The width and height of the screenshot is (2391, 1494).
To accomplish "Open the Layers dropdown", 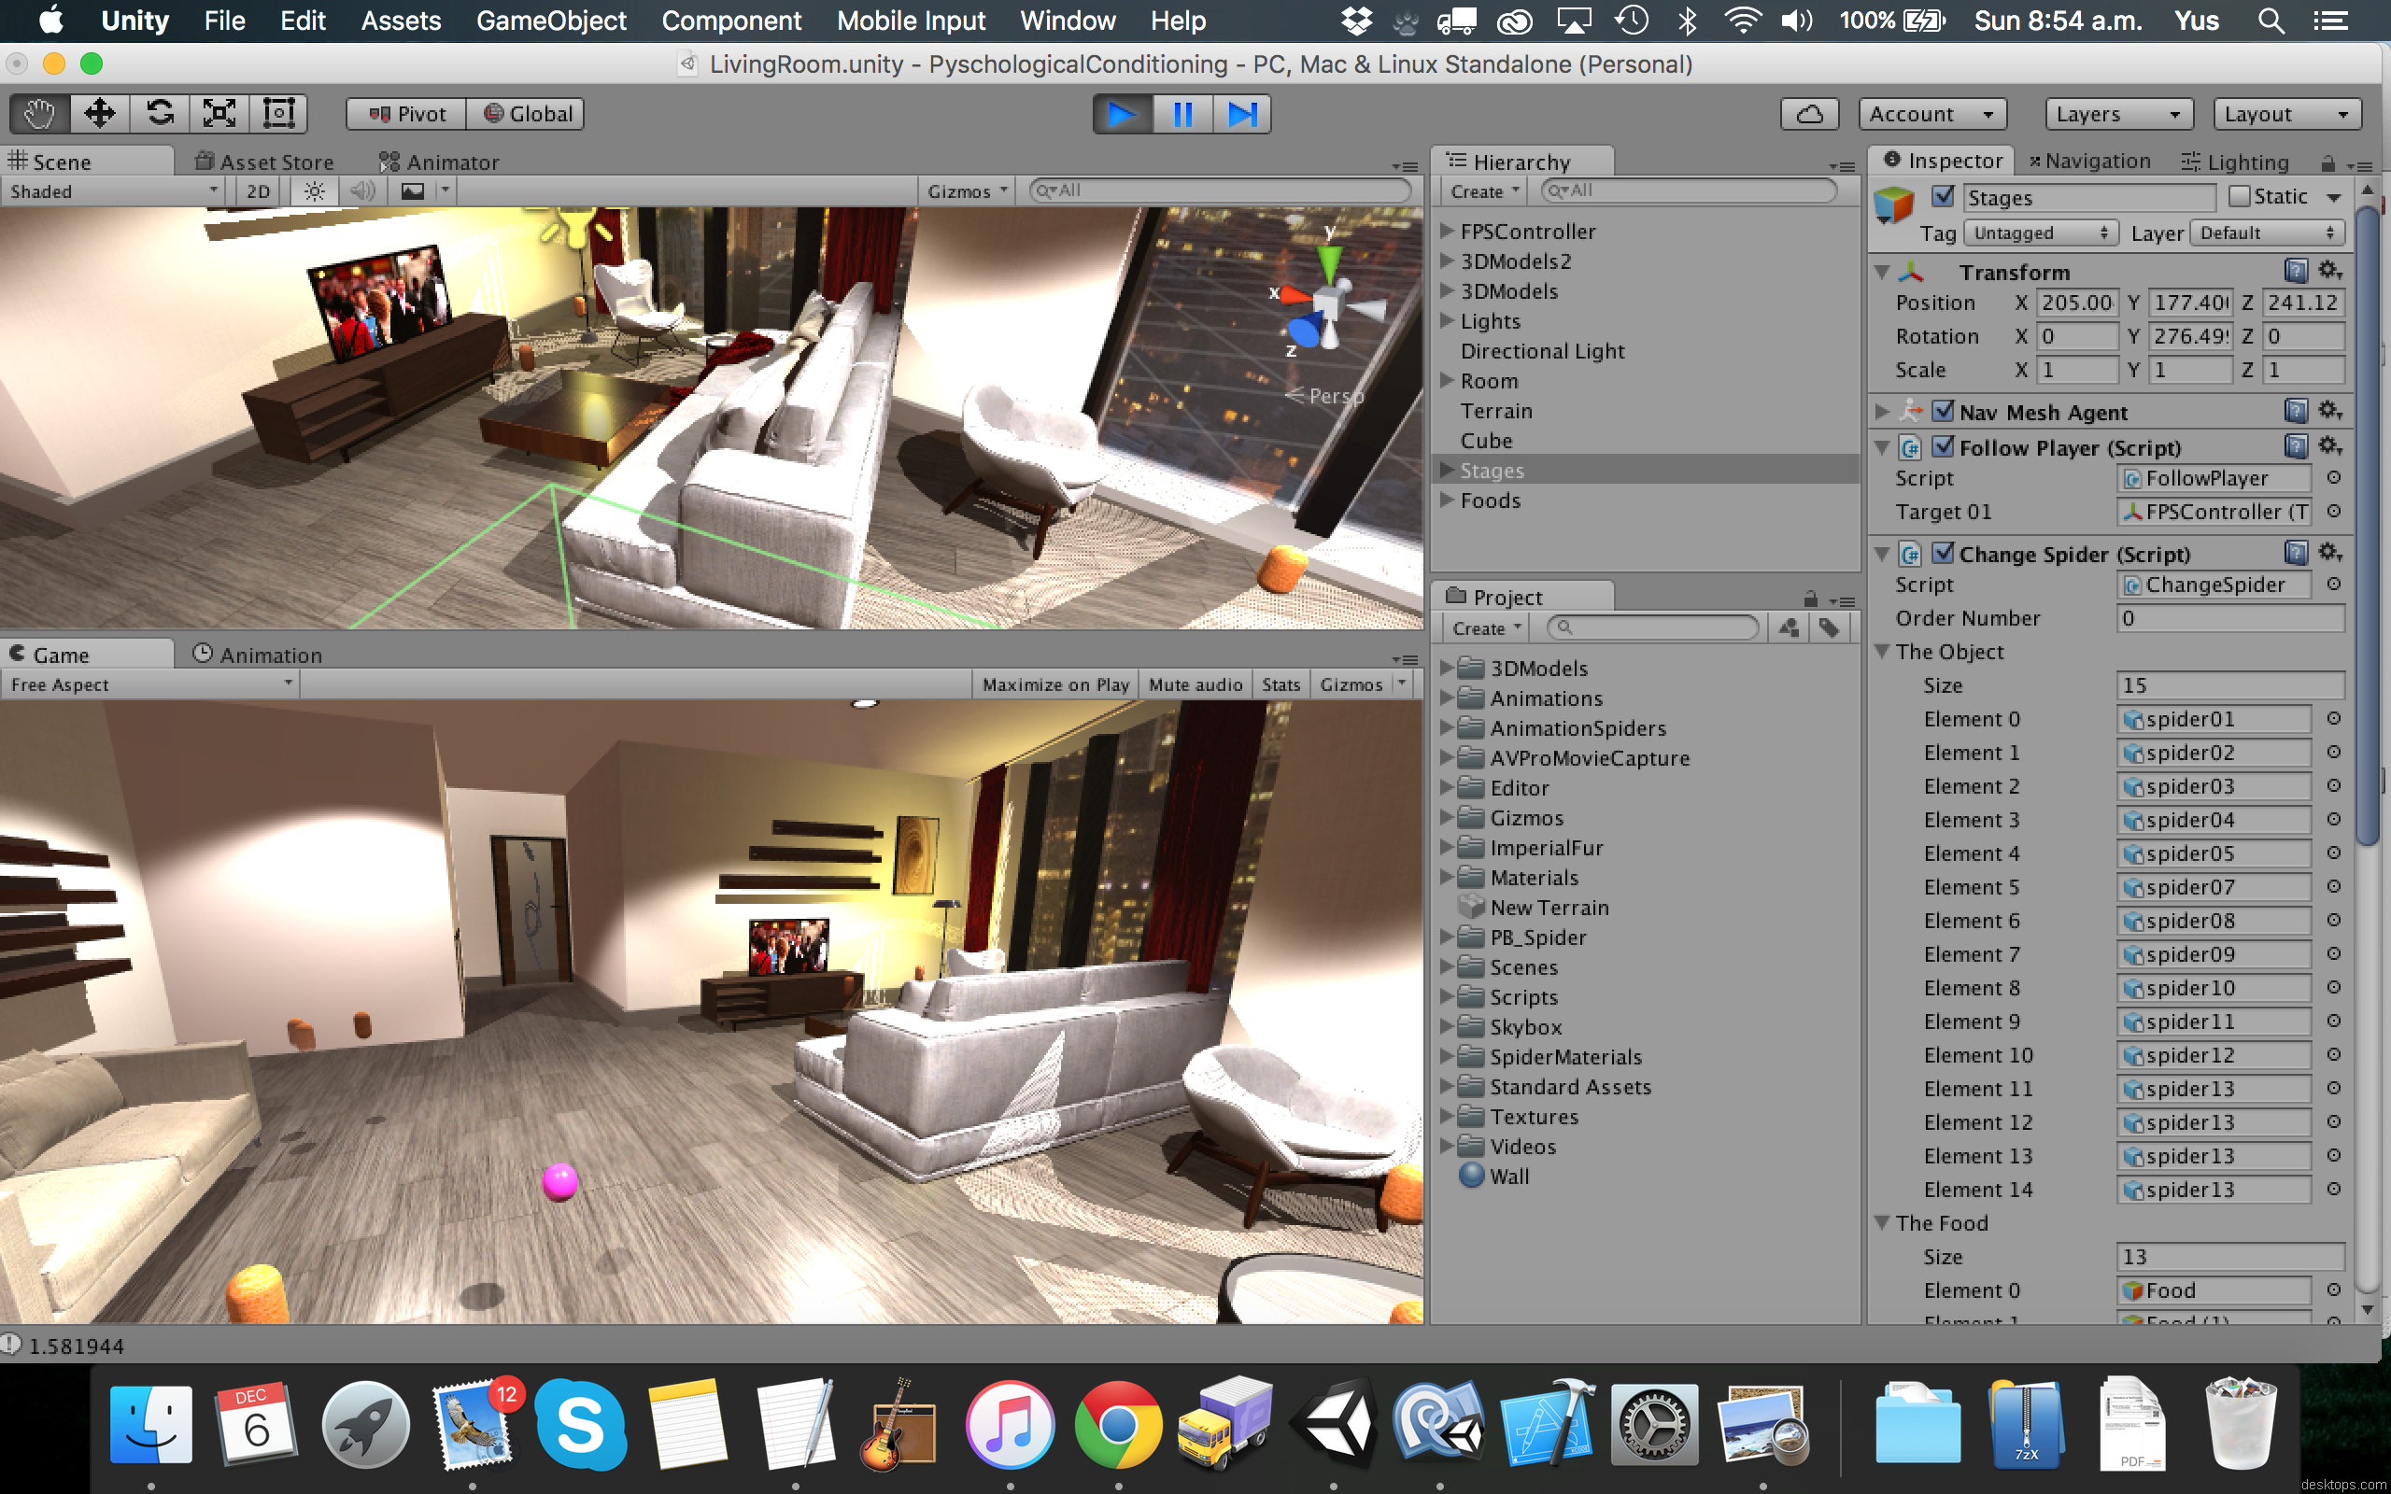I will (2118, 114).
